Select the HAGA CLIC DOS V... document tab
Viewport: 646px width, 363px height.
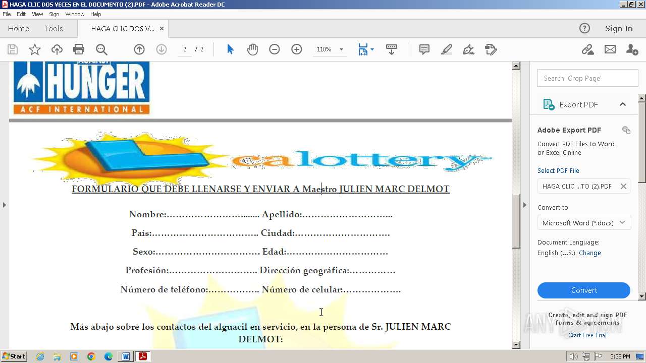(x=123, y=29)
